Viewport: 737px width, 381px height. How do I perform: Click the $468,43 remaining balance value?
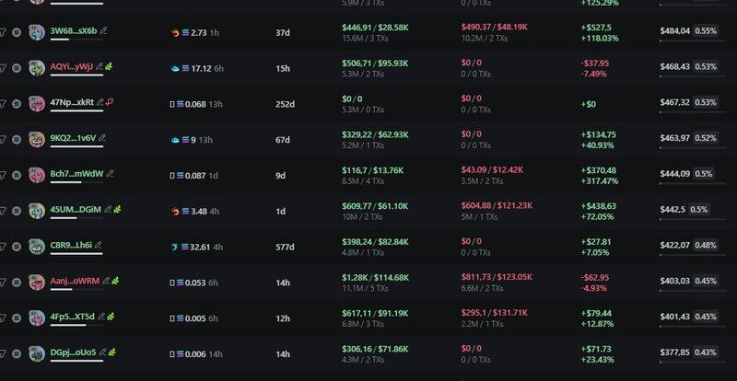click(x=675, y=66)
